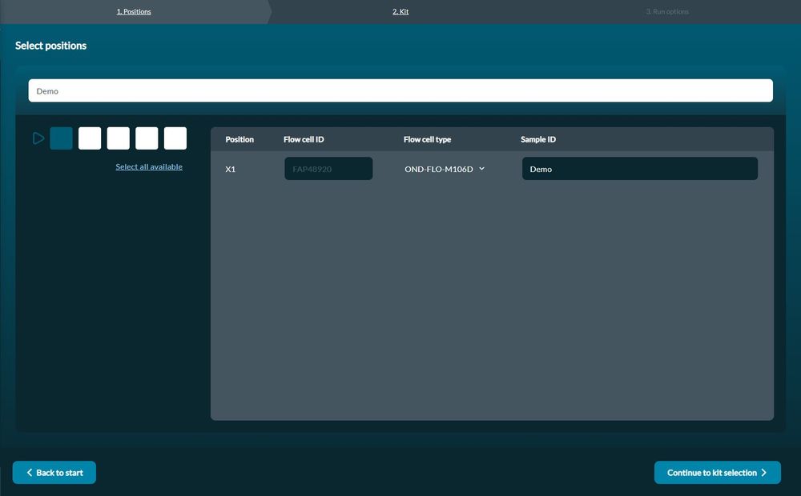801x496 pixels.
Task: Click the play arrow icon beside position squares
Action: click(x=38, y=138)
